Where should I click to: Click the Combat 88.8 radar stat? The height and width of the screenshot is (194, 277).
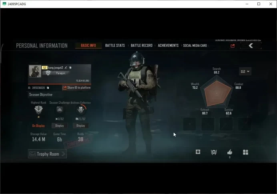pos(239,86)
